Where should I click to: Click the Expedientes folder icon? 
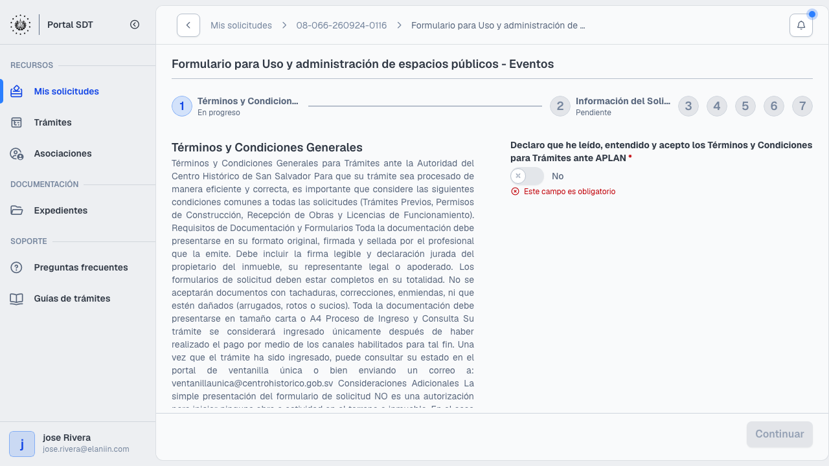(x=17, y=210)
